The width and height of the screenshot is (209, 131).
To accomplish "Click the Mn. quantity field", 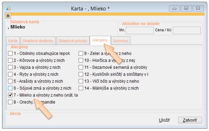I will pyautogui.click(x=140, y=30).
